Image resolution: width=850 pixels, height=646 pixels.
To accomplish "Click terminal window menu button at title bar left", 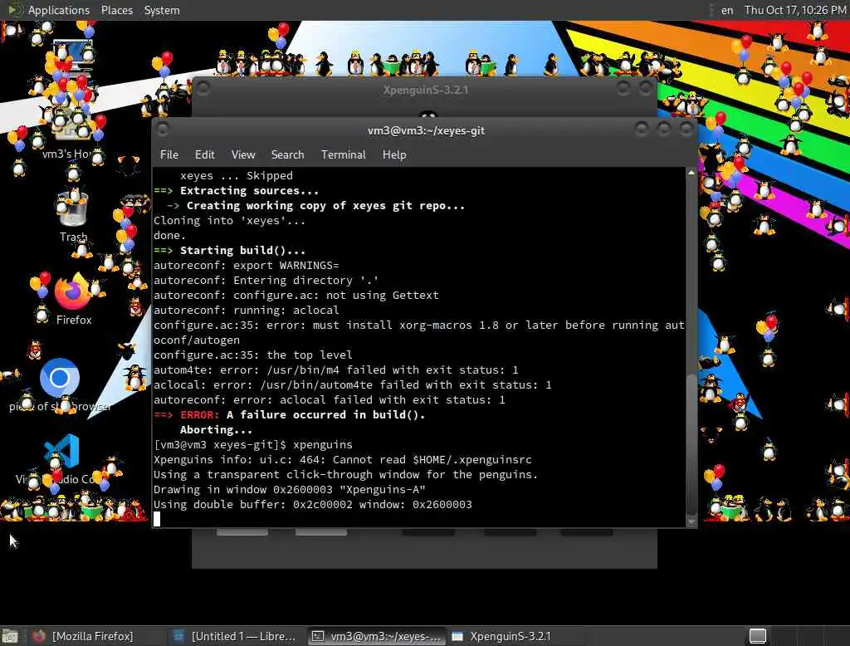I will click(162, 129).
